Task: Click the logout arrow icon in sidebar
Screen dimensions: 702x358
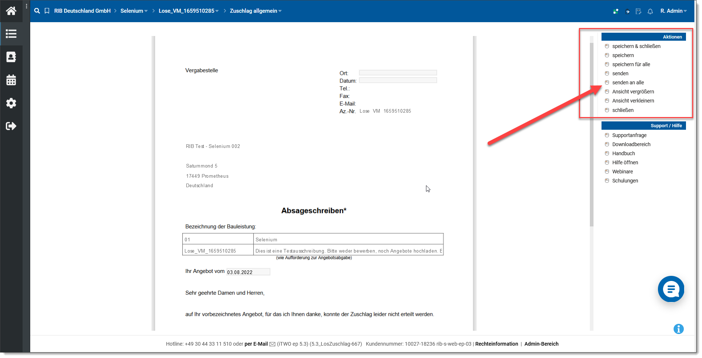Action: 11,126
